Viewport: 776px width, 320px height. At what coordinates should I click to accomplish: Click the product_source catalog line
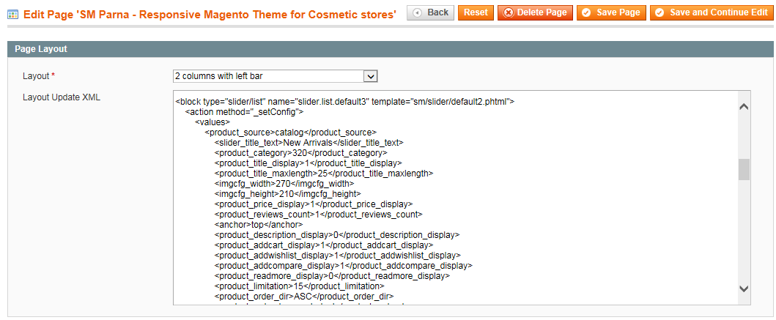[291, 132]
